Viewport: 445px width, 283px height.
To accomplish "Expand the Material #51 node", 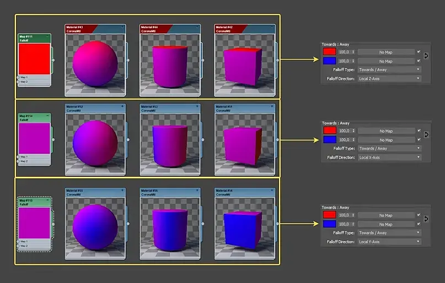I will point(272,106).
